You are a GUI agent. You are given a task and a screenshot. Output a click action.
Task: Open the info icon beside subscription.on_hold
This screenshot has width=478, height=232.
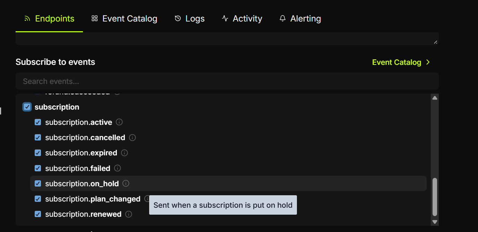coord(126,183)
